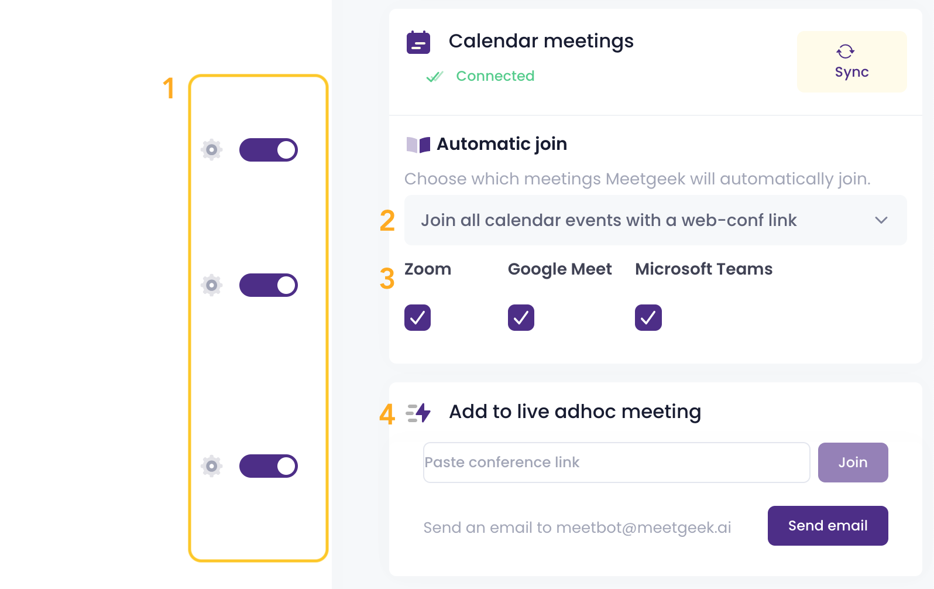This screenshot has height=589, width=934.
Task: Click the green double-check Connected icon
Action: [x=435, y=77]
